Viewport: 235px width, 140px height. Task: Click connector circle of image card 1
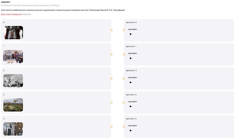[x=111, y=54]
